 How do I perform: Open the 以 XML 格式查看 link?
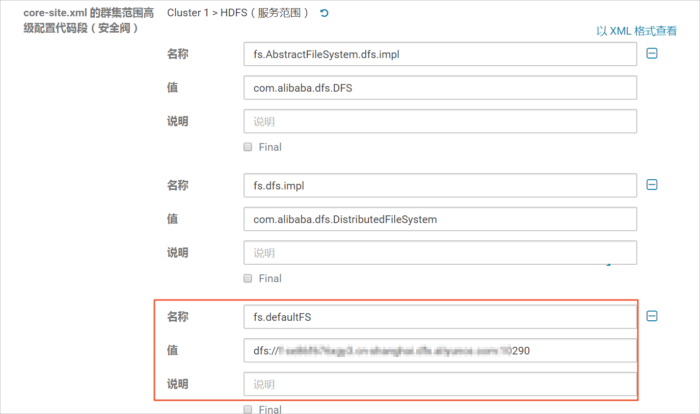pos(636,31)
